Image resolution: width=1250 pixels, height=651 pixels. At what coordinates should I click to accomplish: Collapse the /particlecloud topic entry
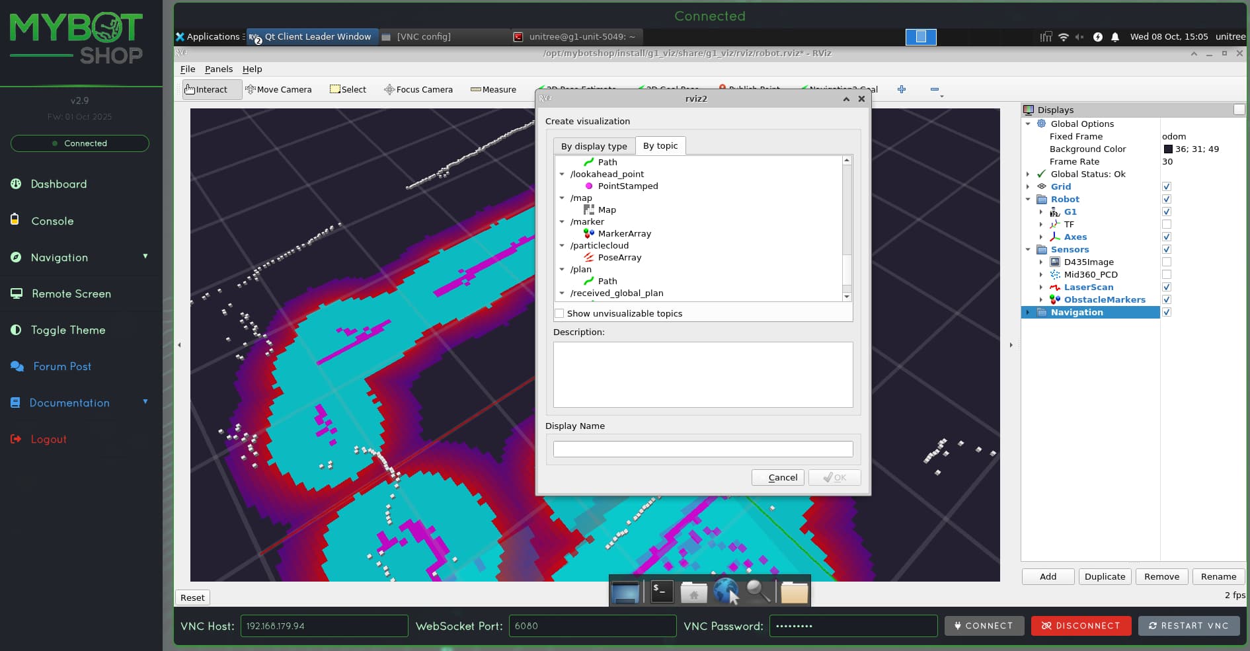pyautogui.click(x=562, y=245)
